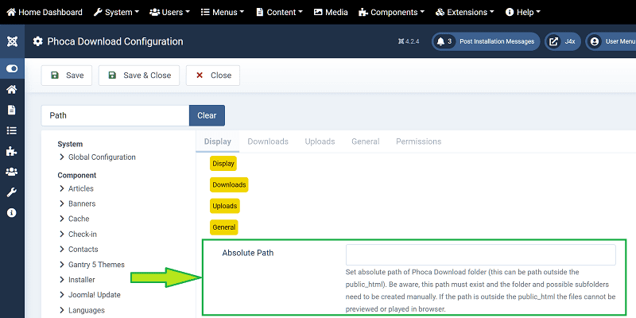Viewport: 636px width, 318px height.
Task: Click the components puzzle icon in sidebar
Action: coord(12,151)
